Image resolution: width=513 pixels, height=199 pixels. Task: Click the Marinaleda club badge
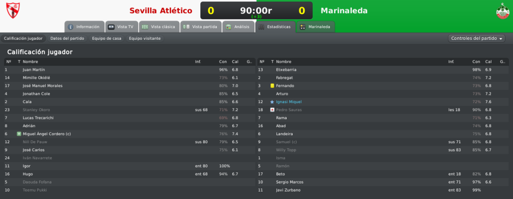click(x=502, y=11)
